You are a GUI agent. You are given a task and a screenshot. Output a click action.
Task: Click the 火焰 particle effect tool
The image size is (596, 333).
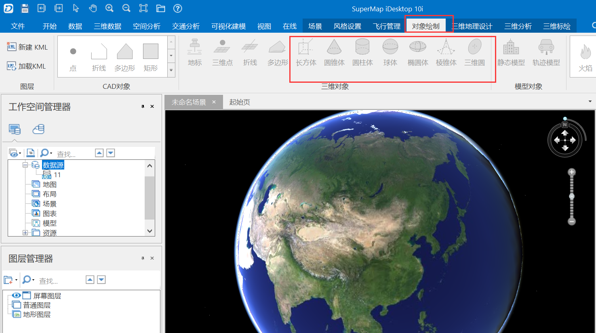[x=585, y=57]
